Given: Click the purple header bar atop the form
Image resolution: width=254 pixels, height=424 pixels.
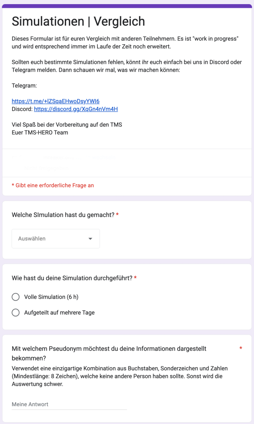Looking at the screenshot, I should tap(127, 6).
